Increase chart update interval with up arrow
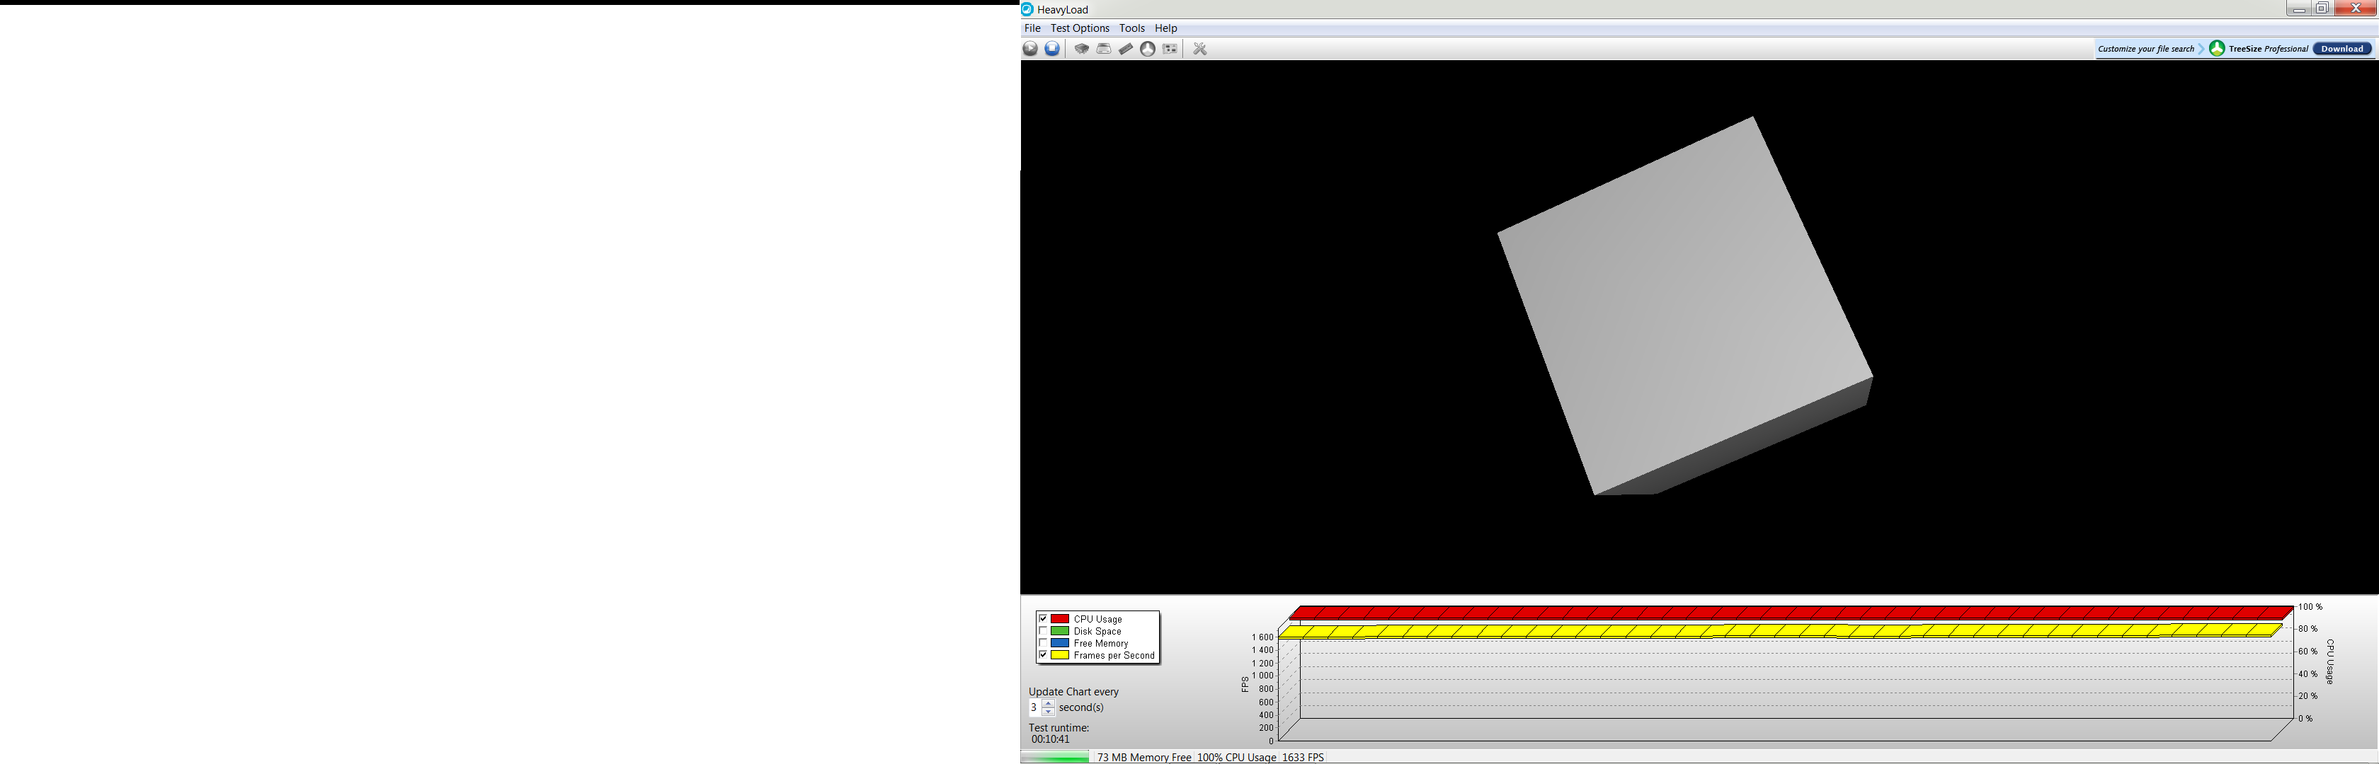This screenshot has width=2379, height=764. pos(1048,704)
